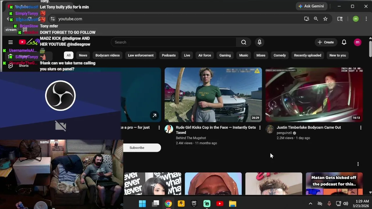Play the Rude Girl bodycam thumbnail

(213, 95)
